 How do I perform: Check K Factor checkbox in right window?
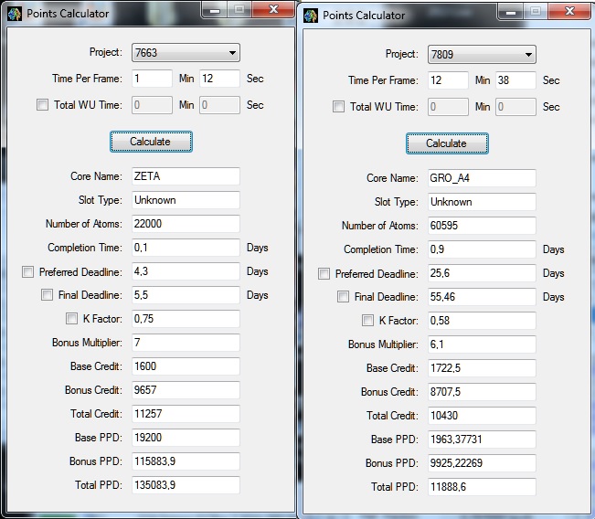click(x=367, y=320)
